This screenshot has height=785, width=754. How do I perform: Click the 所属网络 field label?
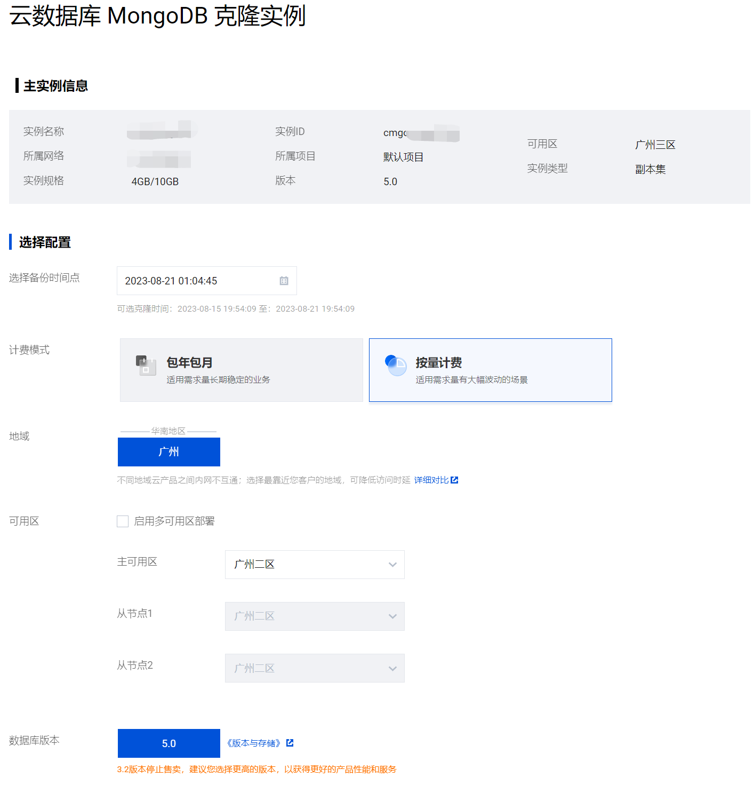[x=44, y=156]
